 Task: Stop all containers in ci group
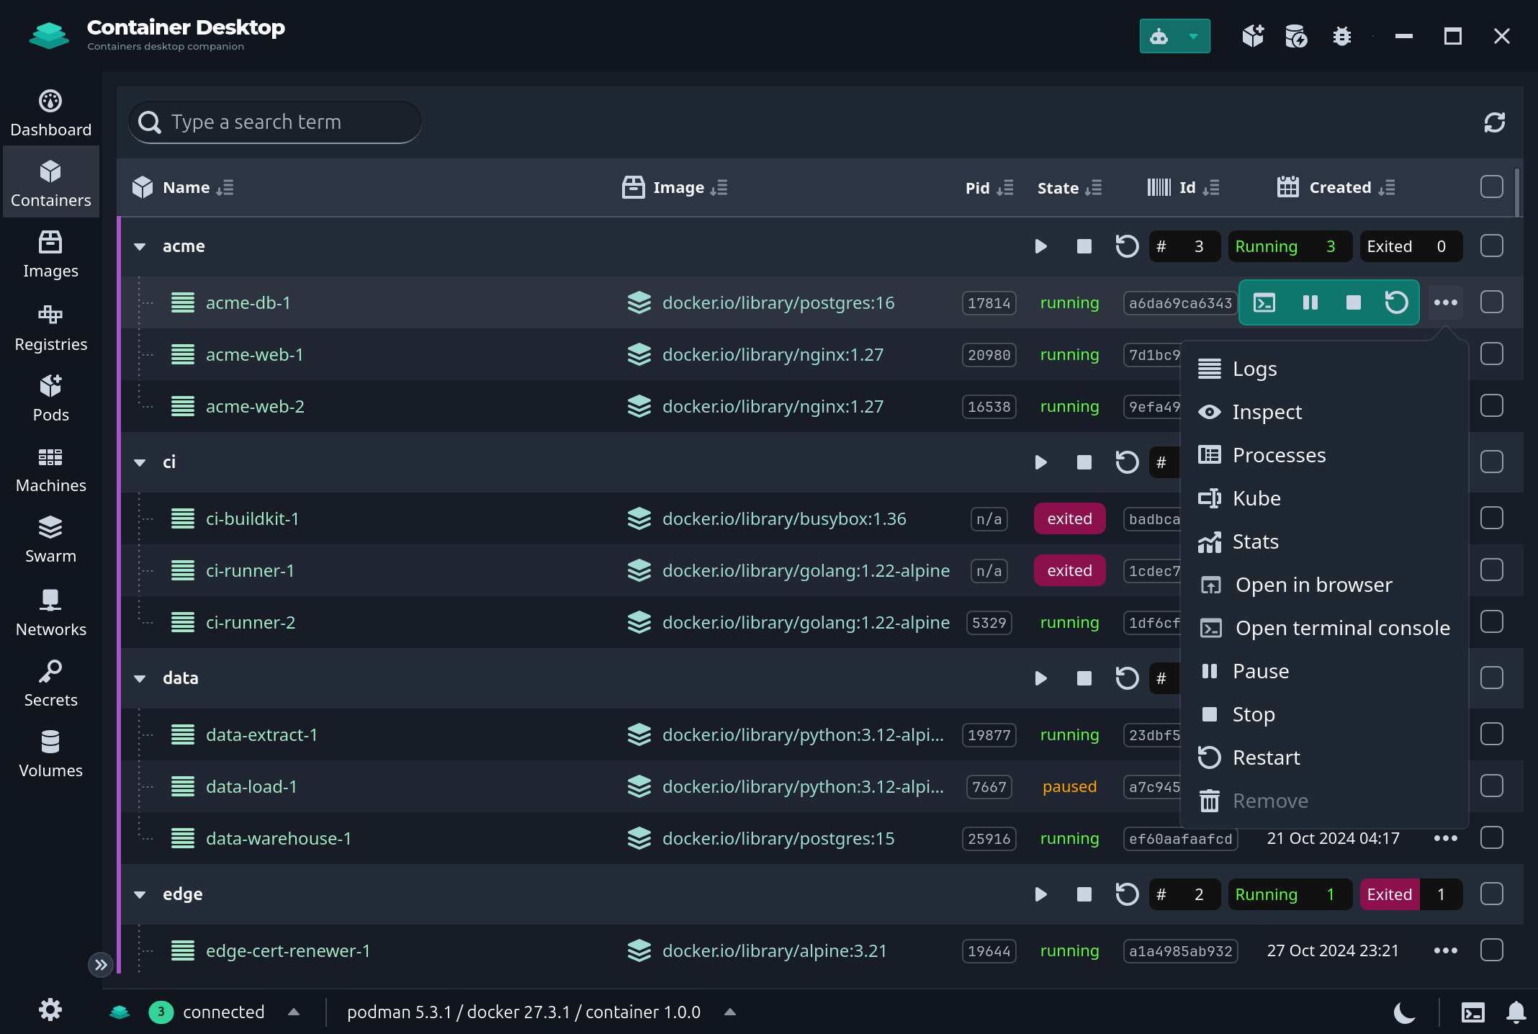tap(1084, 462)
